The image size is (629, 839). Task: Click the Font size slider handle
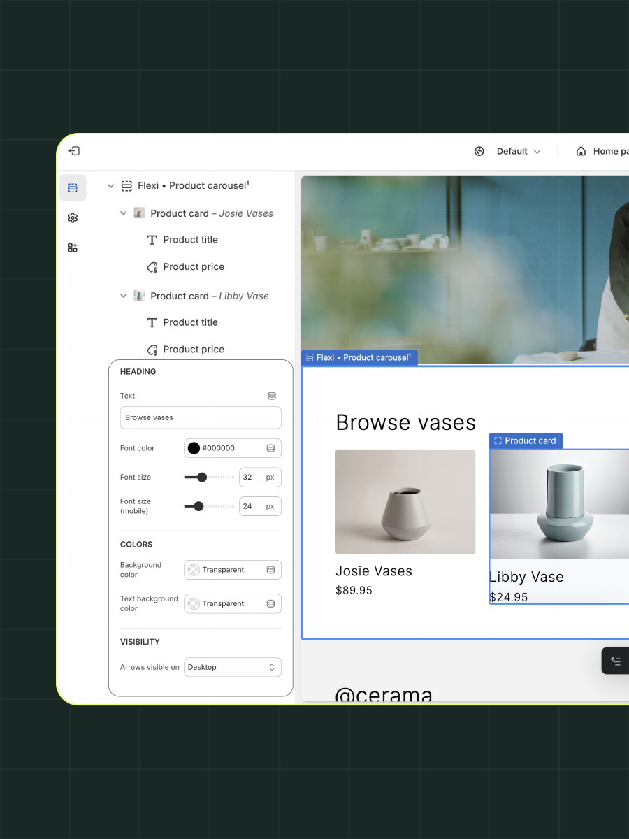202,478
